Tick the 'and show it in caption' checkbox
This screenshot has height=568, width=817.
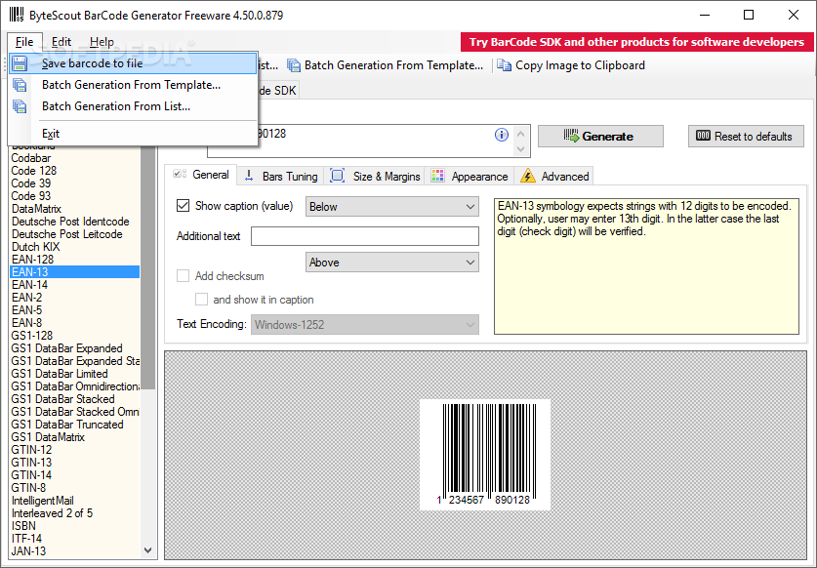pos(201,299)
